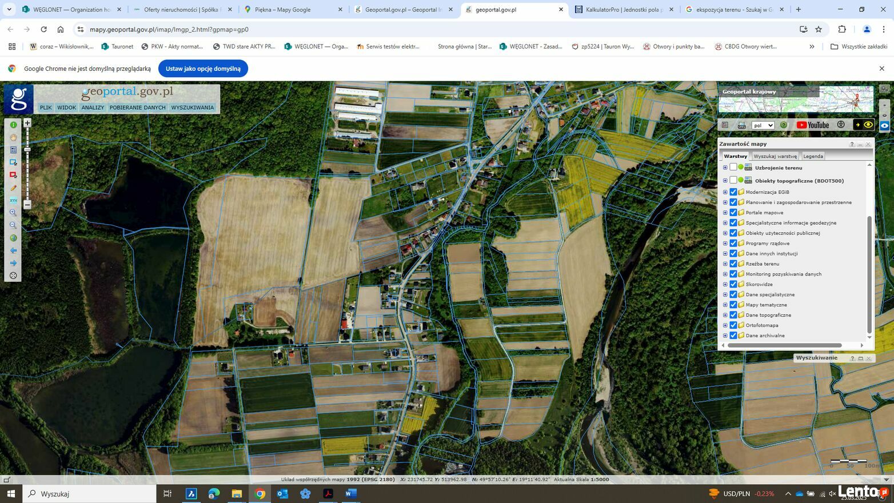Select the red rectangle selection tool
Image resolution: width=894 pixels, height=503 pixels.
point(13,175)
